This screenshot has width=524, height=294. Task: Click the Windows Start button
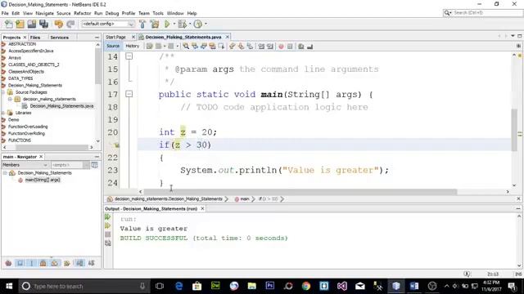(x=9, y=286)
